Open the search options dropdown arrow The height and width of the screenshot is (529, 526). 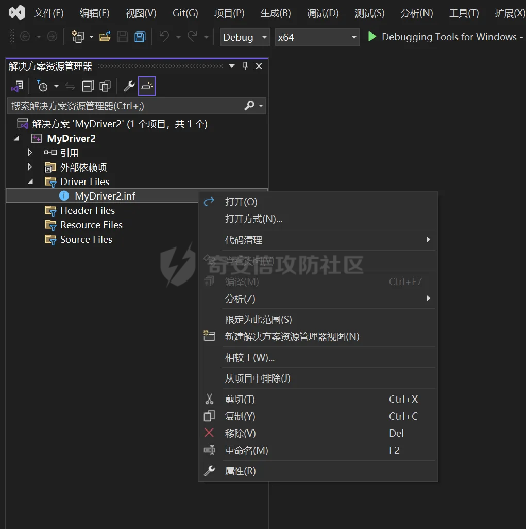(261, 106)
